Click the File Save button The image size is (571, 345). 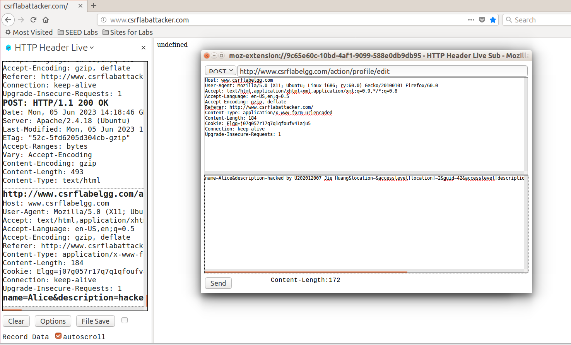[x=96, y=321]
